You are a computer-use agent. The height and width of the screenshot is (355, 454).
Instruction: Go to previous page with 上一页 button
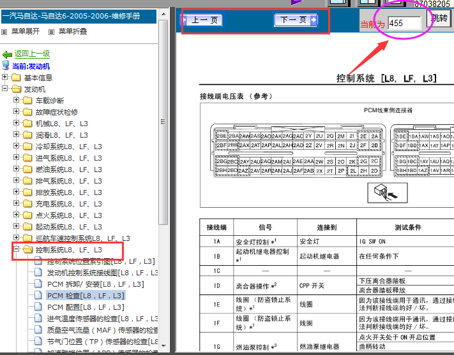point(202,20)
